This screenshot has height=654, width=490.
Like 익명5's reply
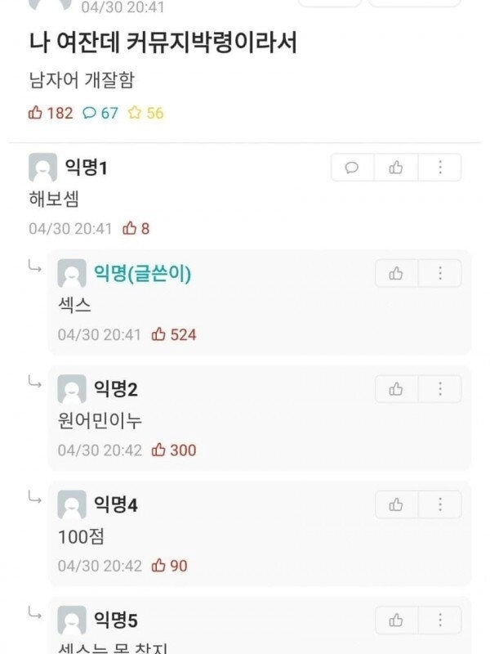click(x=396, y=620)
